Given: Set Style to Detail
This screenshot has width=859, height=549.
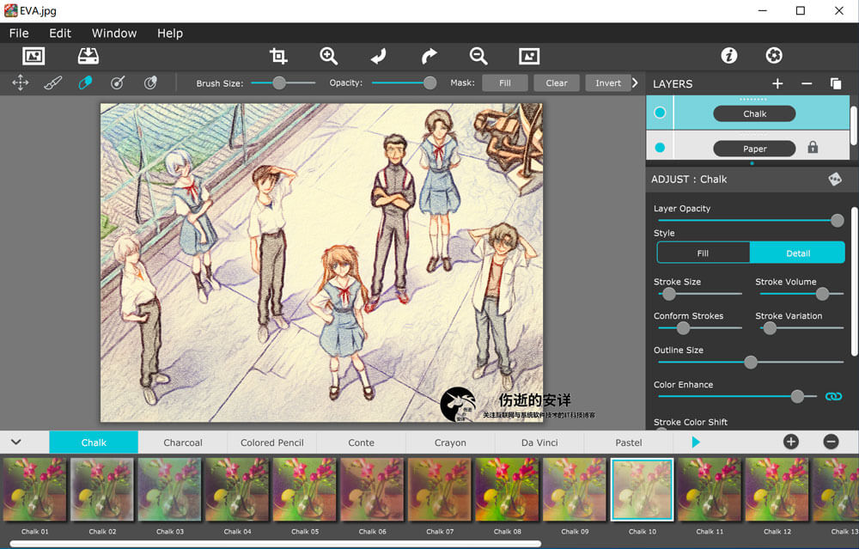Looking at the screenshot, I should [x=798, y=253].
